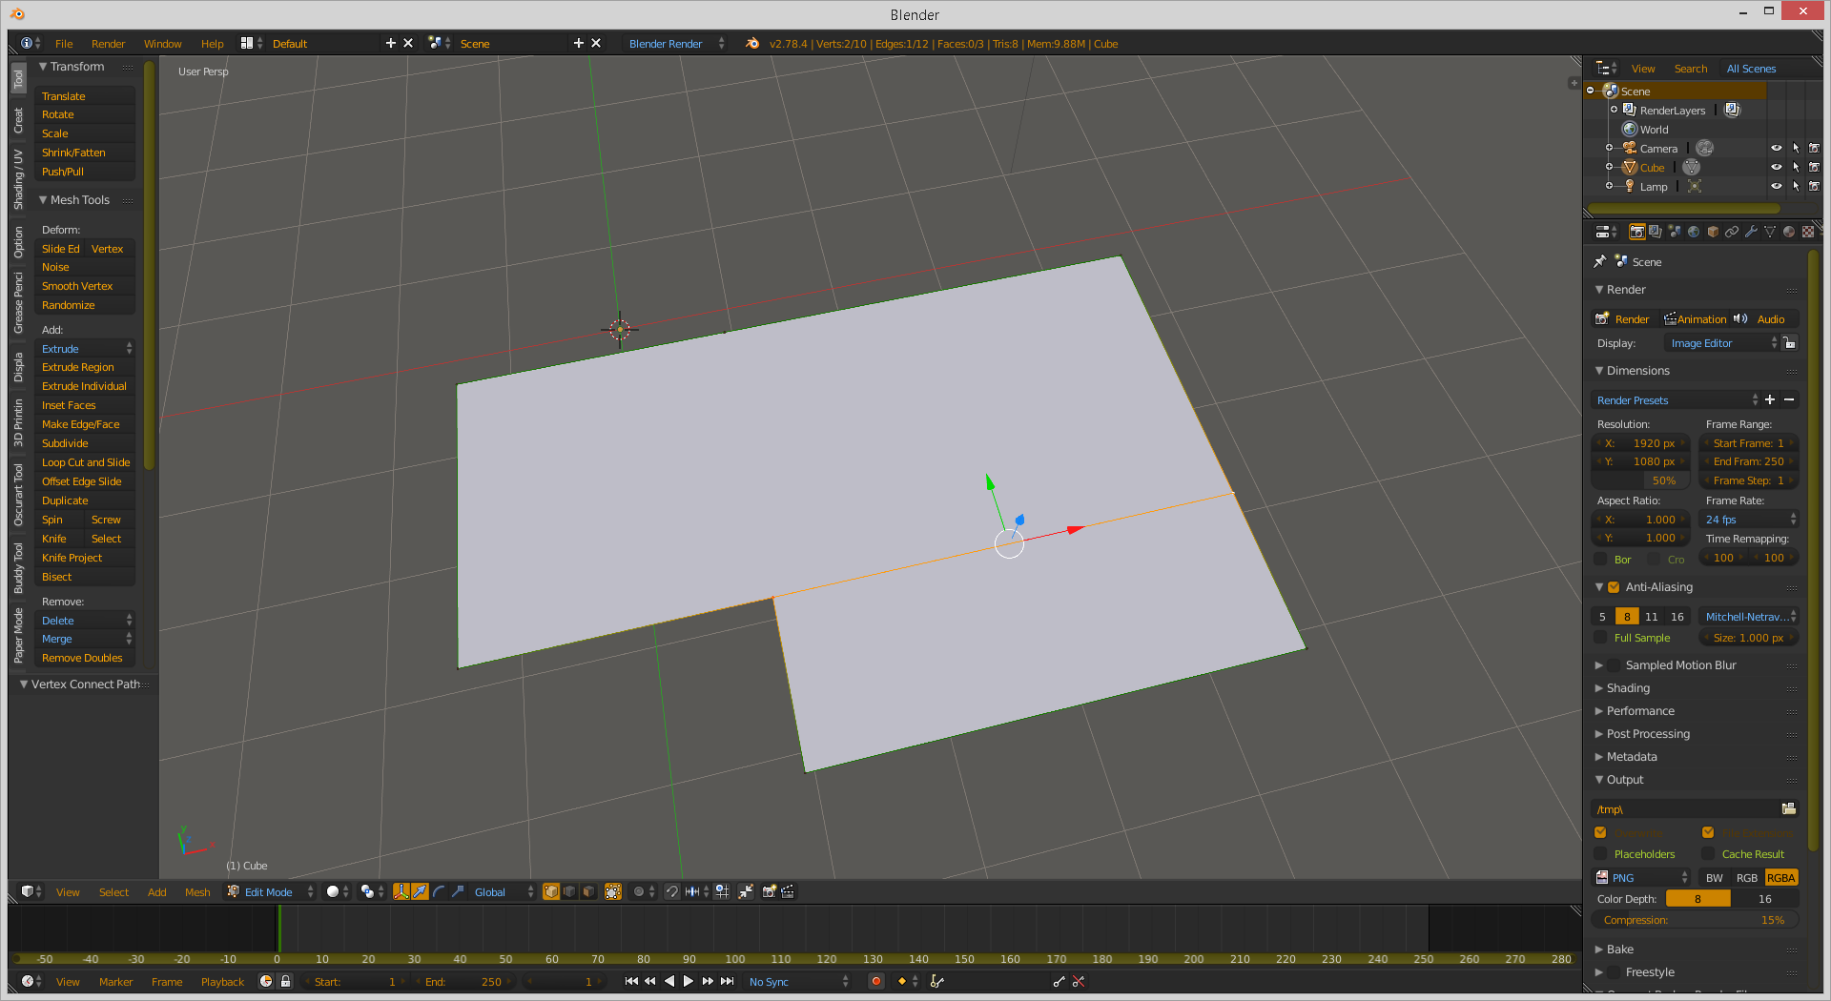The height and width of the screenshot is (1001, 1831).
Task: Switch to edge select mode
Action: [570, 891]
